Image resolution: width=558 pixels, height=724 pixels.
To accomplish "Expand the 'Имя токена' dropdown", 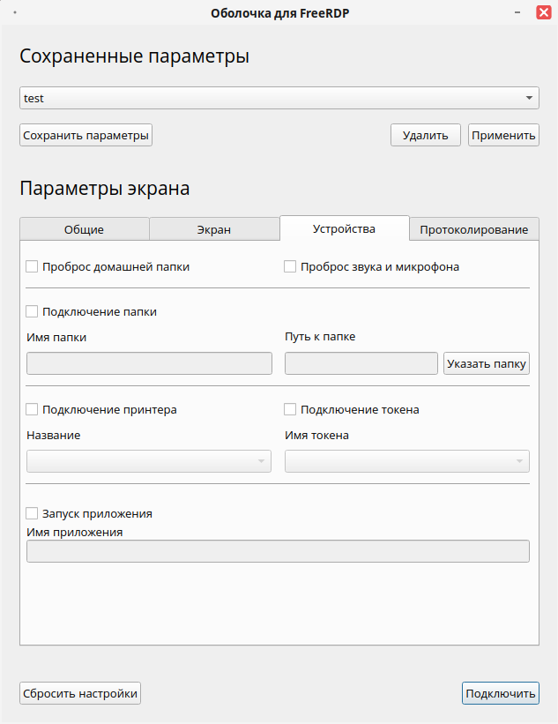I will (406, 461).
